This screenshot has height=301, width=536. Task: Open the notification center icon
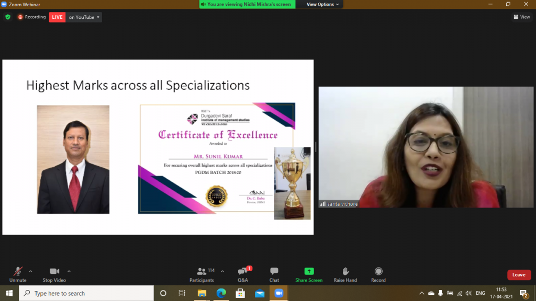point(523,293)
